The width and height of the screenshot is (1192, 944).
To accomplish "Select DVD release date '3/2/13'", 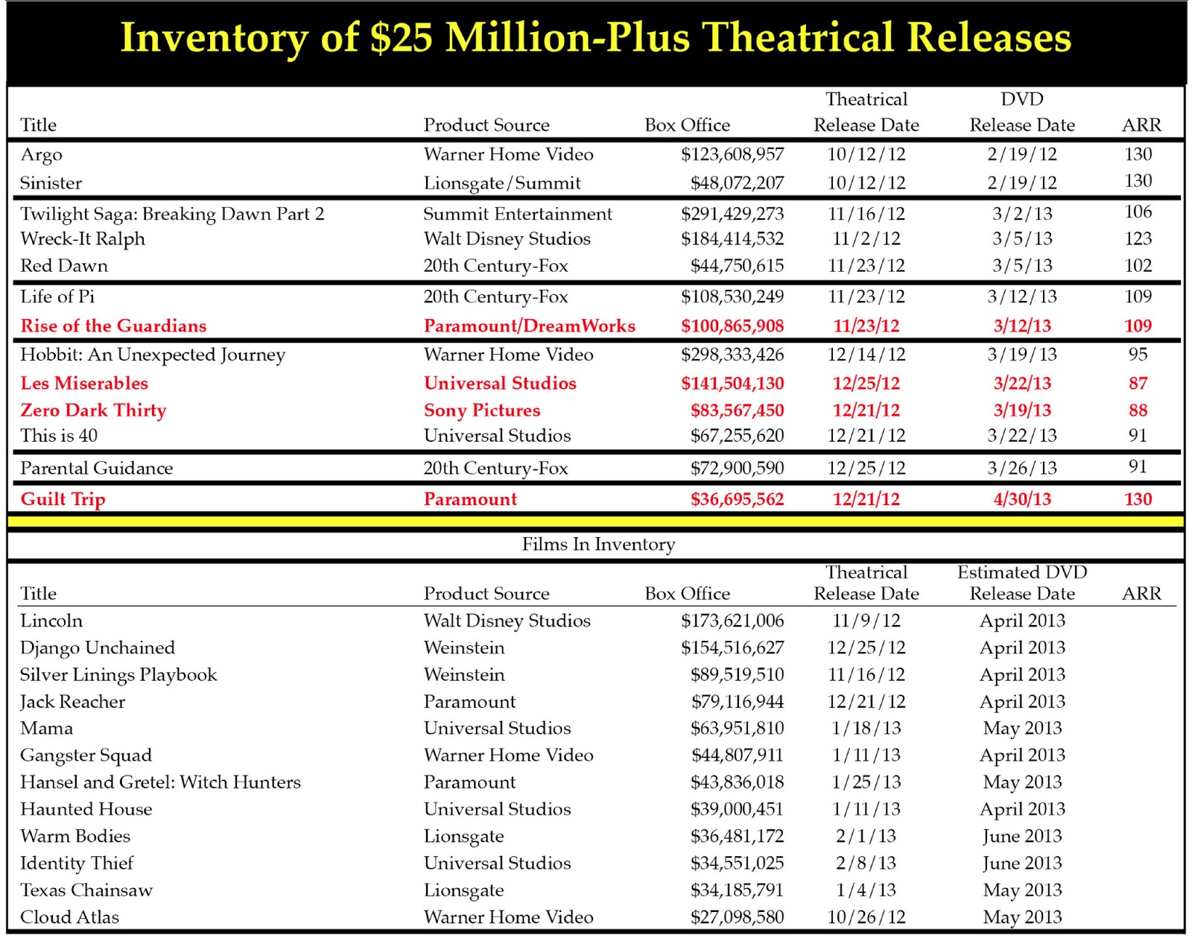I will click(1022, 214).
